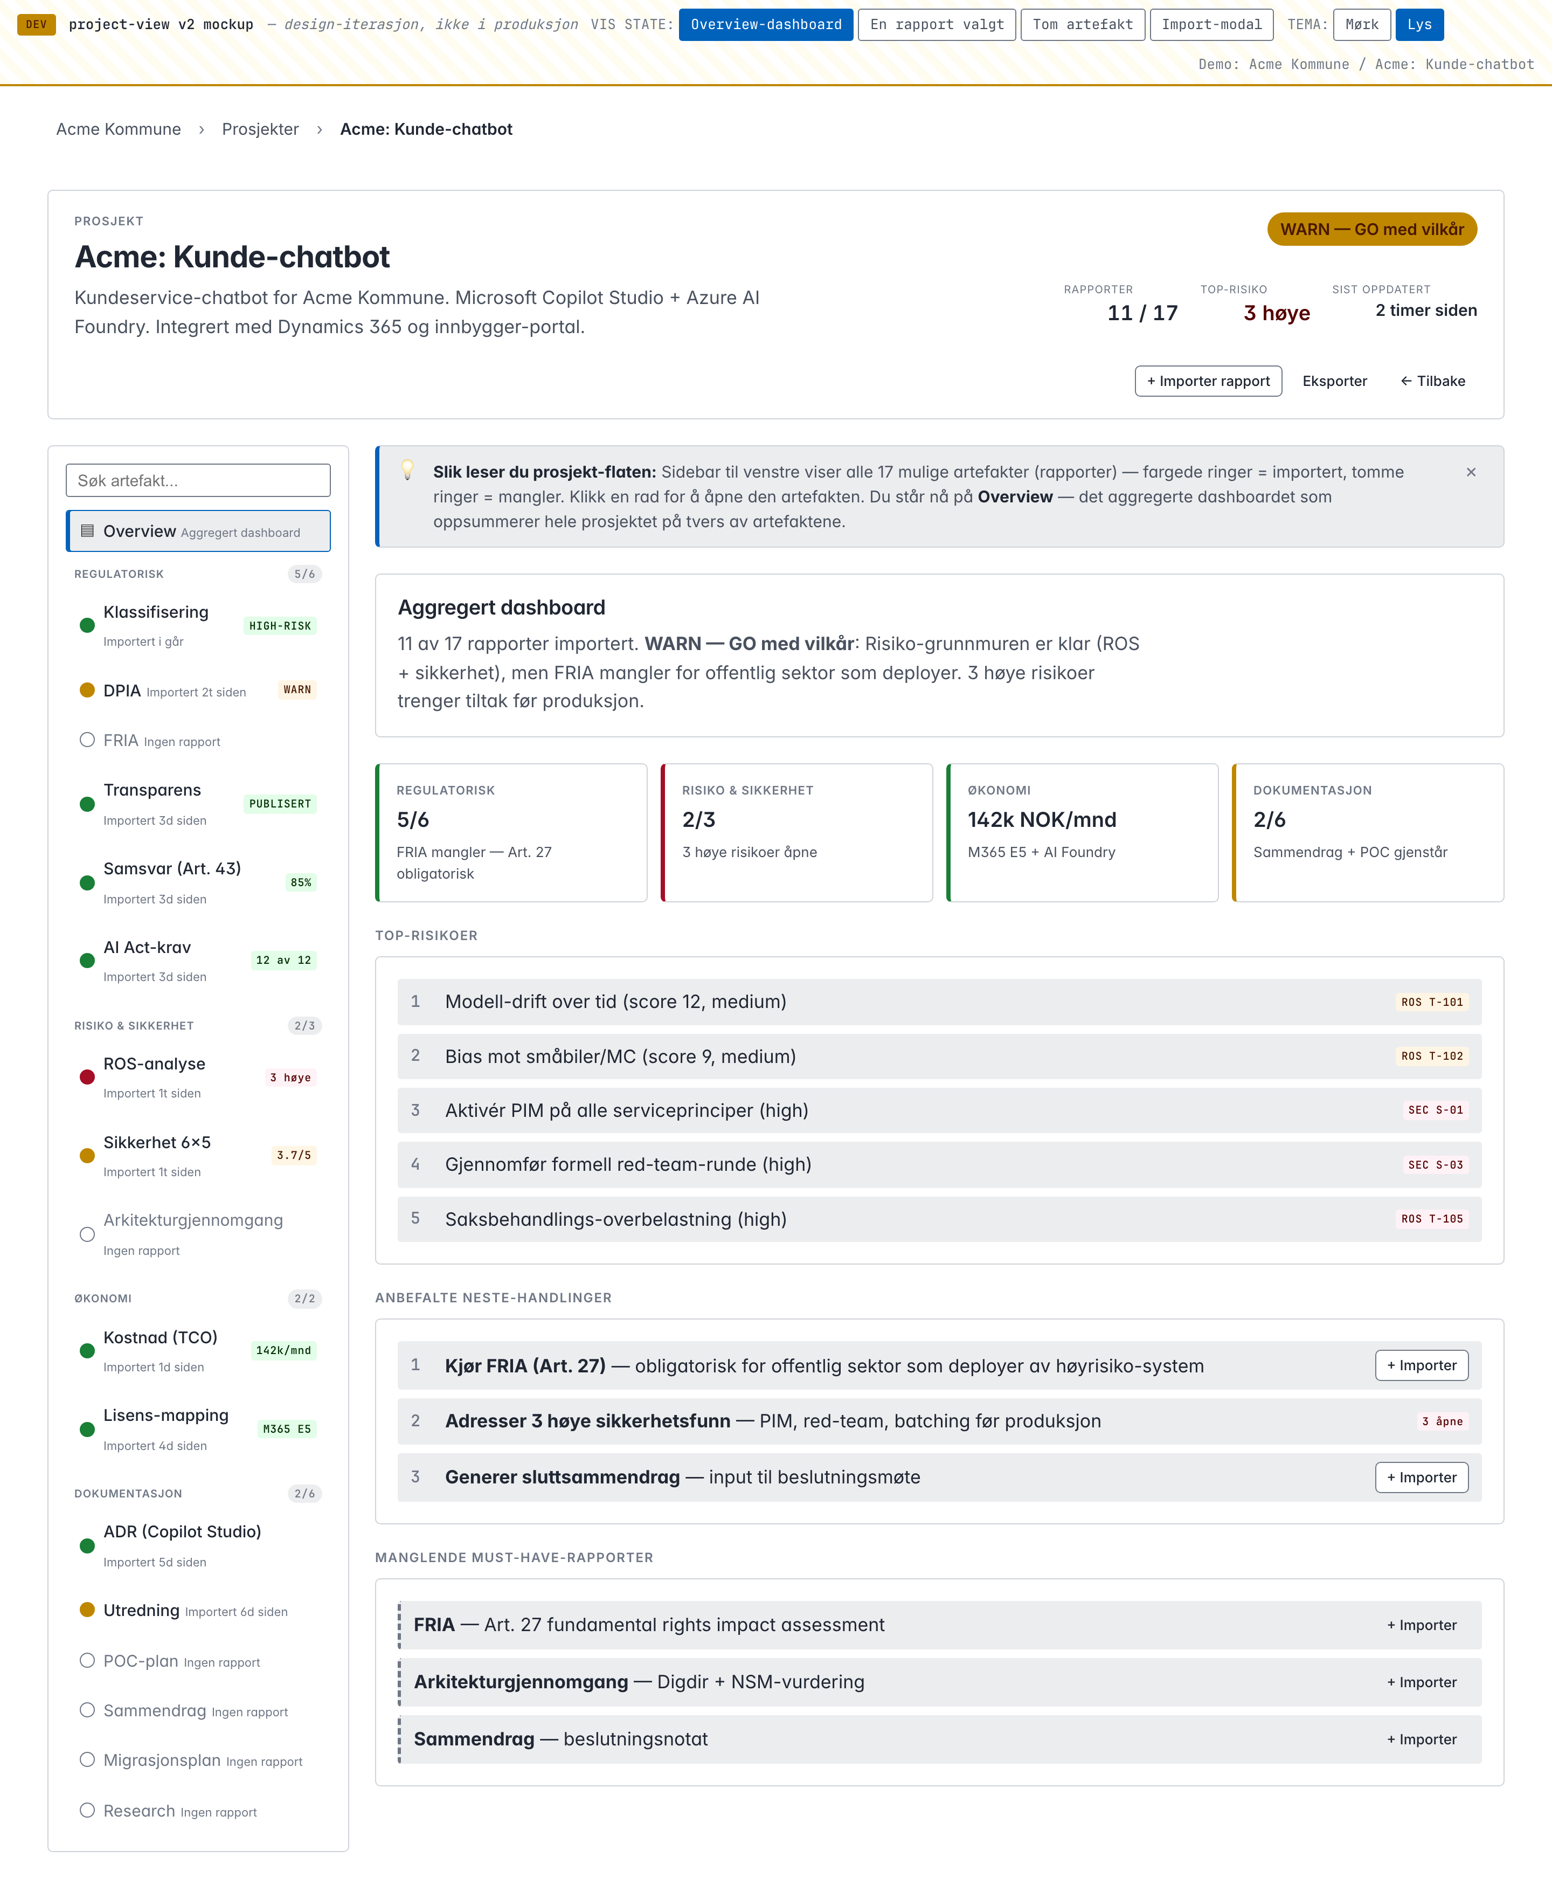
Task: Click + Importer in the FRIA missing-report row
Action: tap(1422, 1625)
